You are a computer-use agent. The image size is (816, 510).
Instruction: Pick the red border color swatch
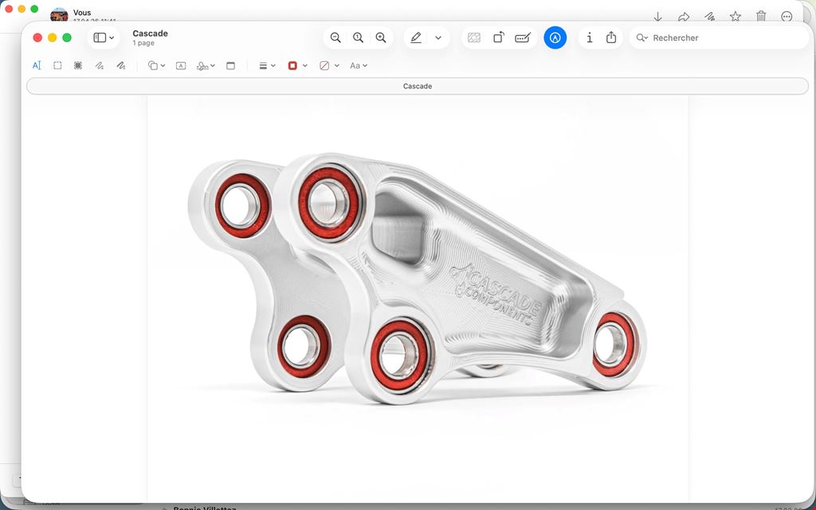[292, 65]
